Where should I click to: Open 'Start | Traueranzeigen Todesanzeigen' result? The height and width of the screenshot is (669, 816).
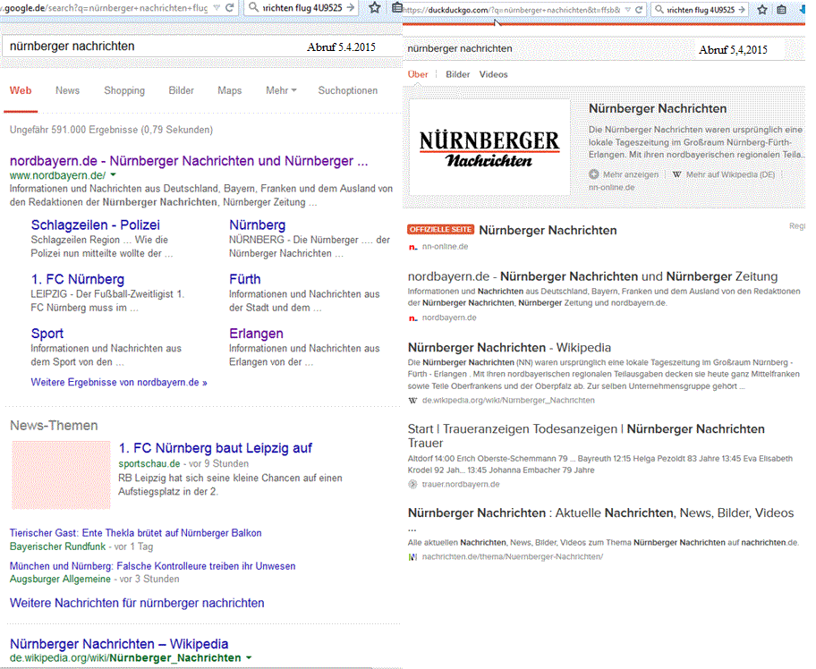(x=587, y=436)
